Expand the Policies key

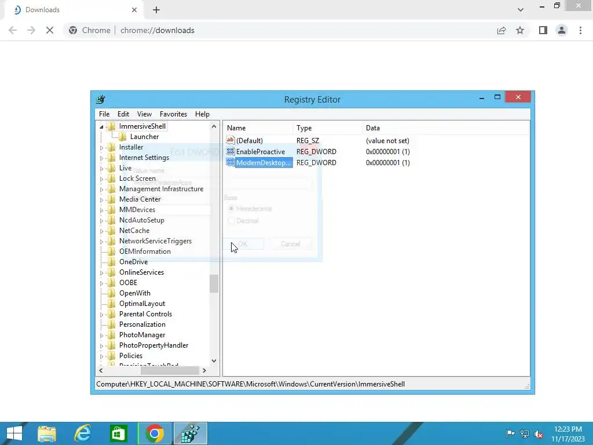pos(101,356)
